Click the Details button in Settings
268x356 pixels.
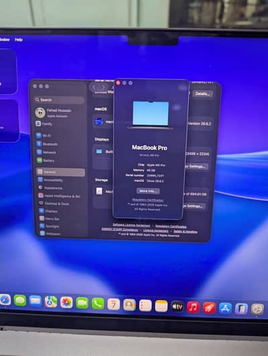(202, 94)
